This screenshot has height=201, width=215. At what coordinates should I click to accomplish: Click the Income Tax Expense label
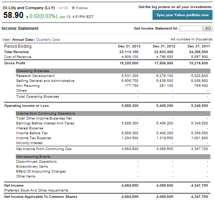[x=34, y=138]
